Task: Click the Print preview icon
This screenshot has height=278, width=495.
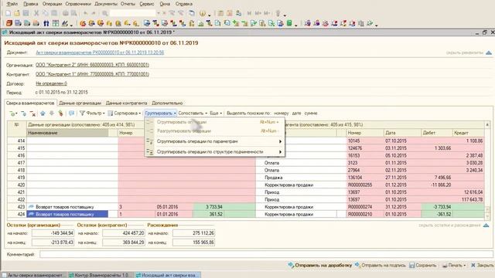Action: 74,13
